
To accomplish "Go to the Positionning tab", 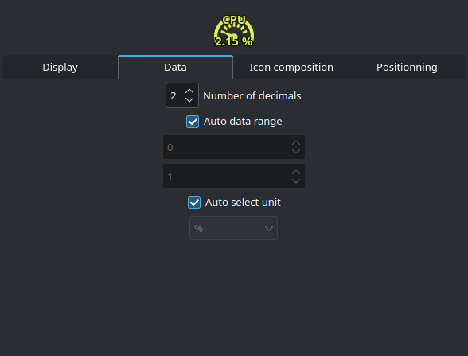I will click(x=407, y=67).
